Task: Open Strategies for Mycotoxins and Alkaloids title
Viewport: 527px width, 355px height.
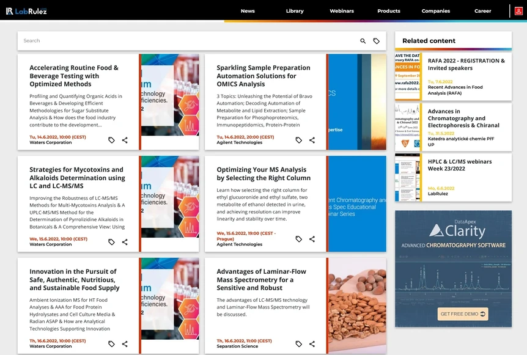Action: [77, 178]
